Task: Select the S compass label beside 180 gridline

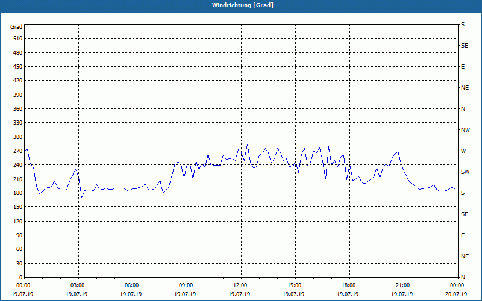Action: point(463,193)
